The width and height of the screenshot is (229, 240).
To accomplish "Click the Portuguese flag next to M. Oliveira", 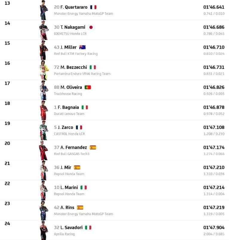I will 88,87.
